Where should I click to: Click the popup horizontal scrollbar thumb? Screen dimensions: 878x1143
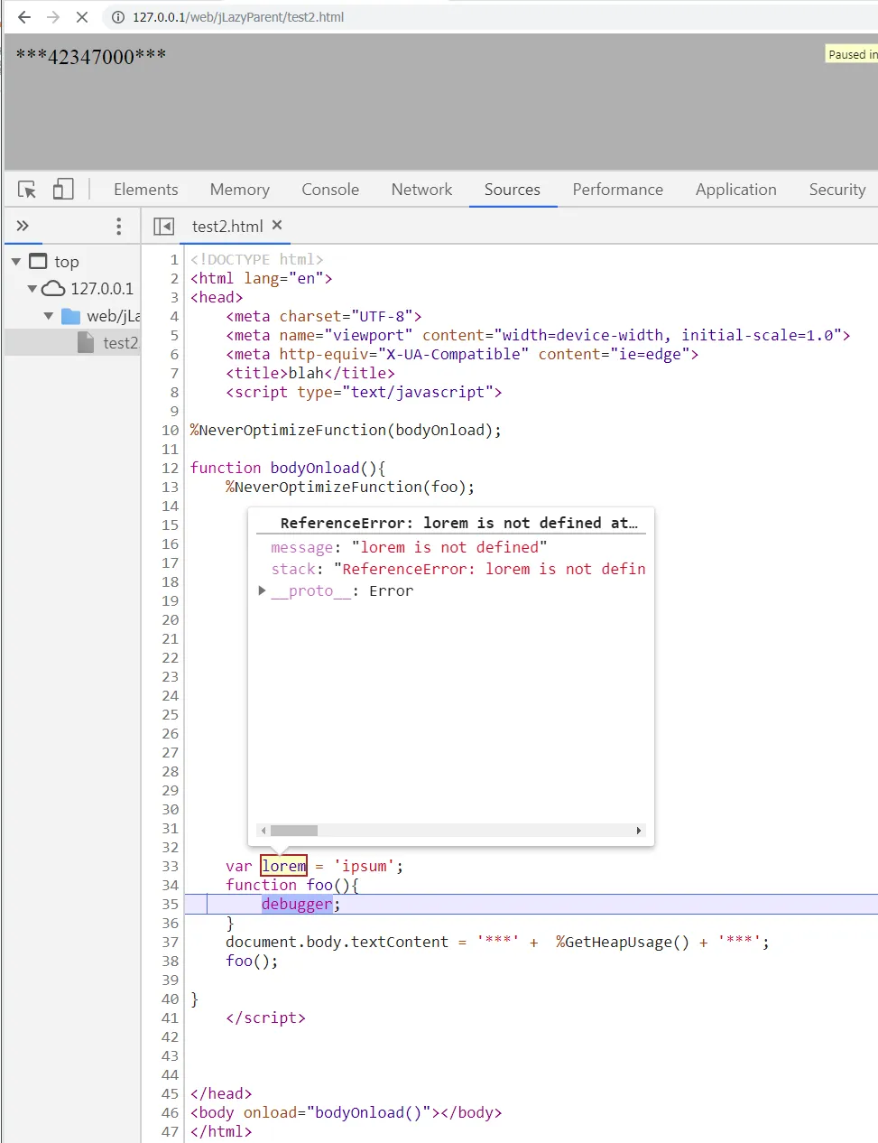click(x=293, y=831)
